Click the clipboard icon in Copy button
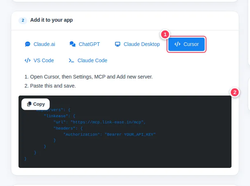The height and width of the screenshot is (186, 250). (x=29, y=104)
